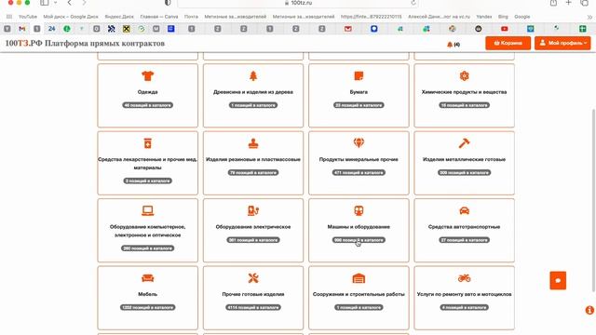Click the gem icon for Продукты минеральные
Viewport: 596px width, 335px height.
[x=359, y=142]
